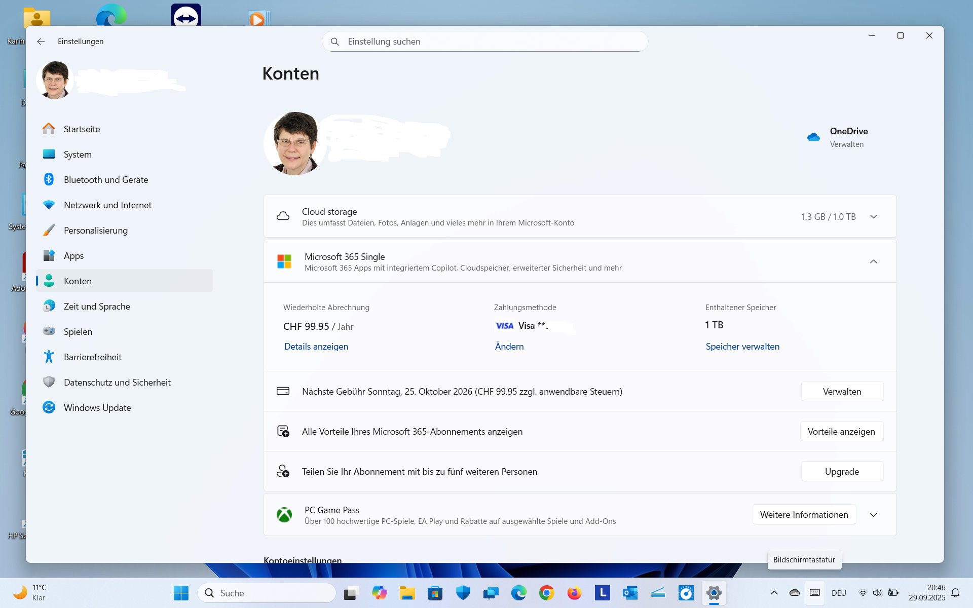Click Speicher verwalten link
The height and width of the screenshot is (608, 973).
click(x=742, y=347)
